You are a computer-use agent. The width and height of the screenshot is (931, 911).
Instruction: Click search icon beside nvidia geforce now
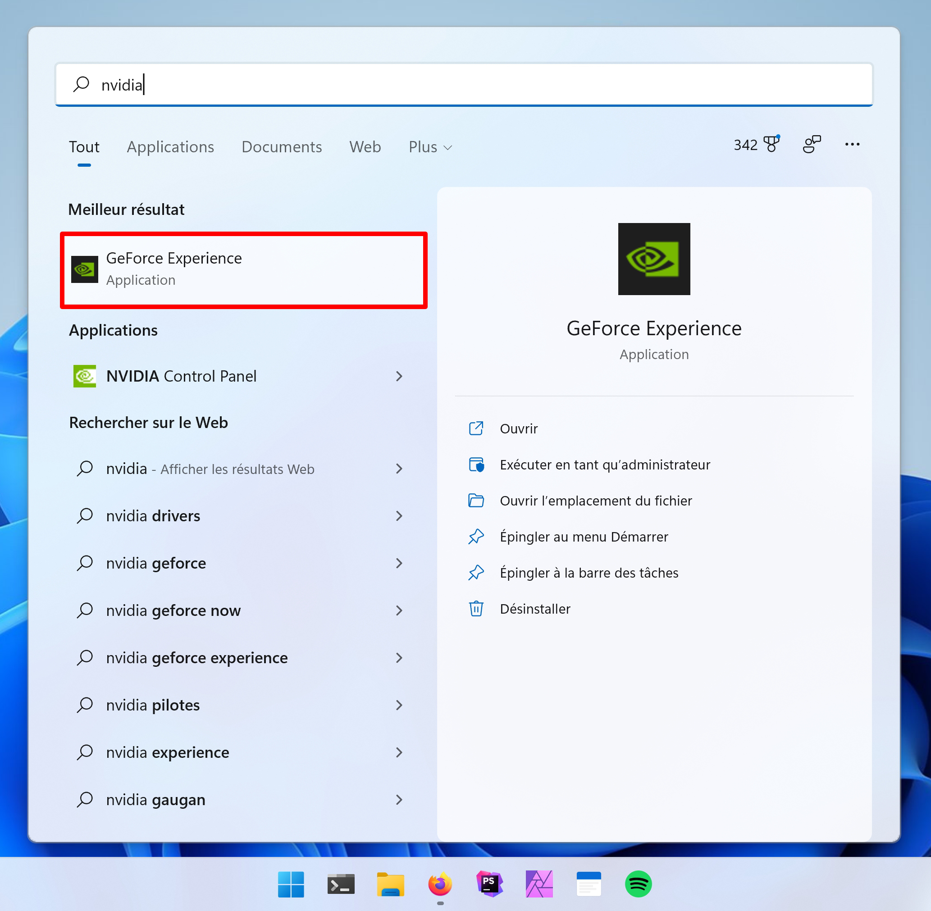click(85, 610)
